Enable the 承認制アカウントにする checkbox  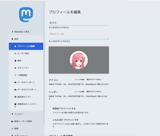[x=50, y=108]
